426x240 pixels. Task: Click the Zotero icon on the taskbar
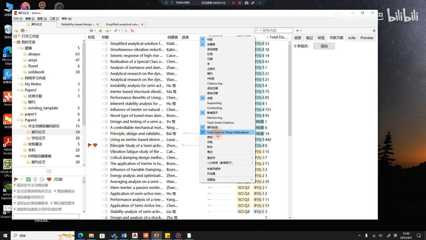coord(157,235)
